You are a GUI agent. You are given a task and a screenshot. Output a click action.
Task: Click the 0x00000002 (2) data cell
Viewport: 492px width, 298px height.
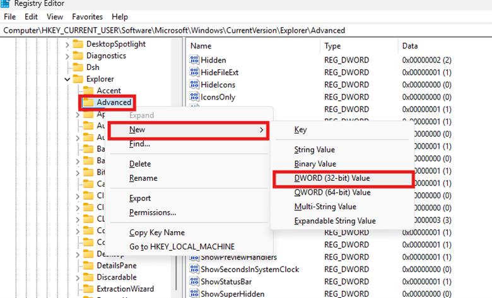(x=427, y=60)
